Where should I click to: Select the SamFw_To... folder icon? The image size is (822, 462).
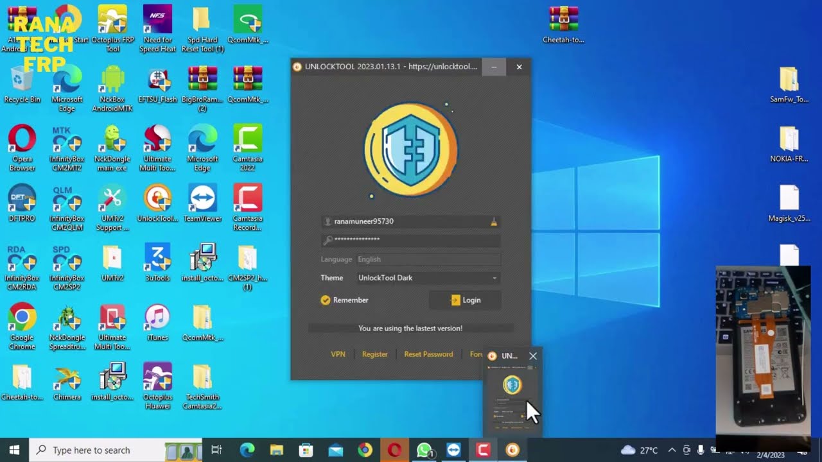tap(789, 85)
